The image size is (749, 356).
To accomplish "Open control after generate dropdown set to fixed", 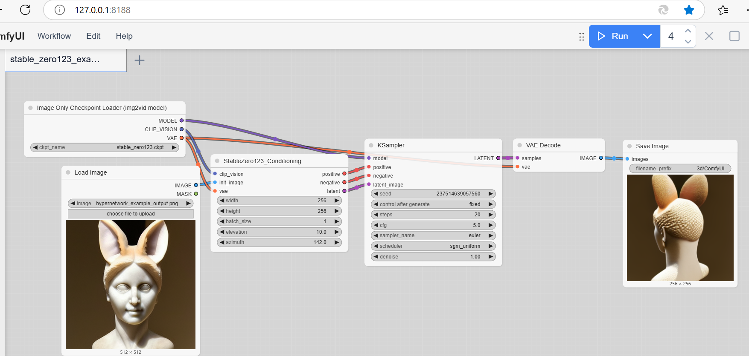I will 433,204.
